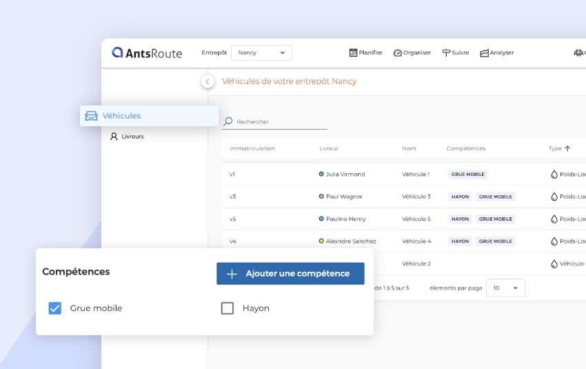Image resolution: width=586 pixels, height=369 pixels.
Task: Click HAYON tag on Véhicule 3 row
Action: pyautogui.click(x=460, y=197)
